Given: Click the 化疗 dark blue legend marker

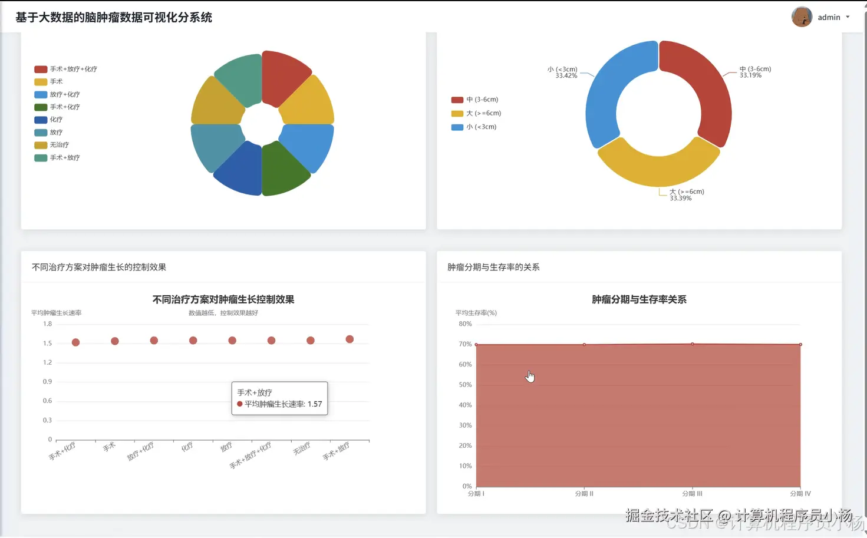Looking at the screenshot, I should 40,119.
